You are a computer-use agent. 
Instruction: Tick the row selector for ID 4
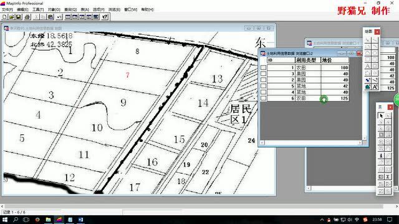point(263,92)
